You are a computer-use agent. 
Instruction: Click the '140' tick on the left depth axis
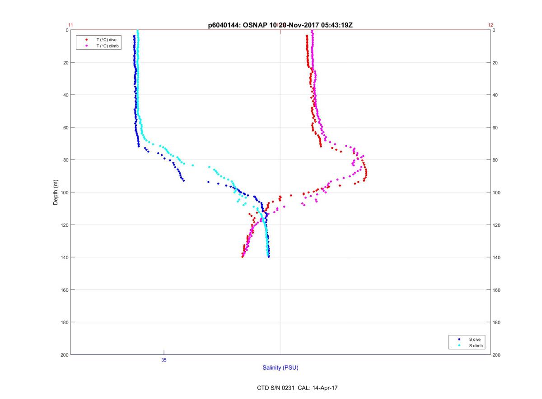pos(64,257)
